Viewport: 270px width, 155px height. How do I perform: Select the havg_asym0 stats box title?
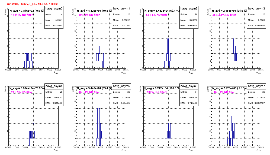click(54, 8)
